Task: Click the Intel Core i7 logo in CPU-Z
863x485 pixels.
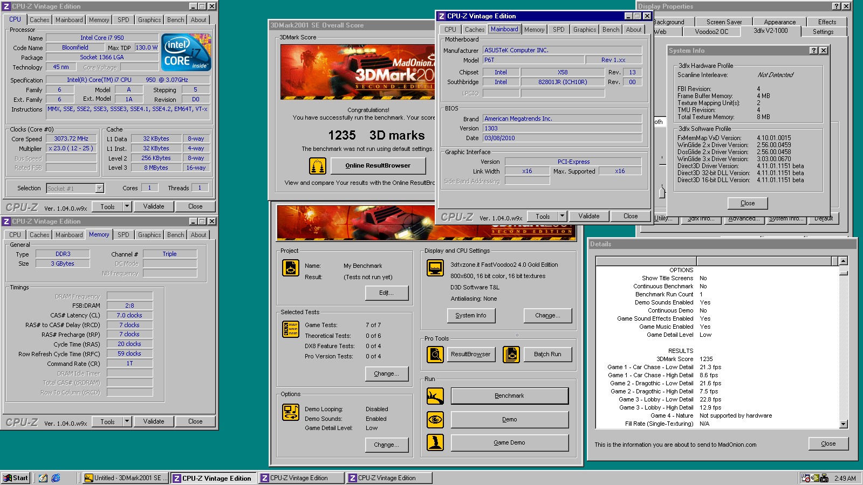Action: 186,52
